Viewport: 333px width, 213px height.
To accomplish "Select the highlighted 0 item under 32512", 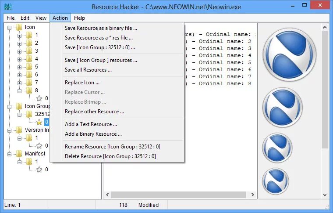I will [46, 122].
